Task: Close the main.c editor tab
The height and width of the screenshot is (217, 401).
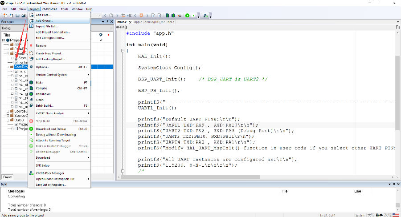Action: (130, 21)
